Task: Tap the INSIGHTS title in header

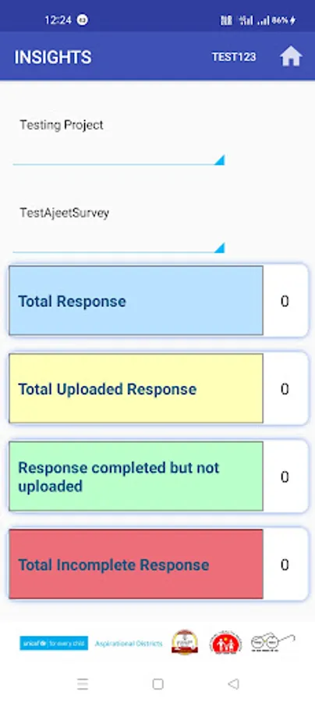Action: (53, 57)
